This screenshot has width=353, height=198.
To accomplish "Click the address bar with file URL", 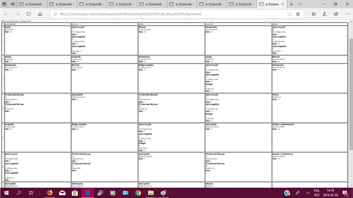I will pyautogui.click(x=165, y=14).
